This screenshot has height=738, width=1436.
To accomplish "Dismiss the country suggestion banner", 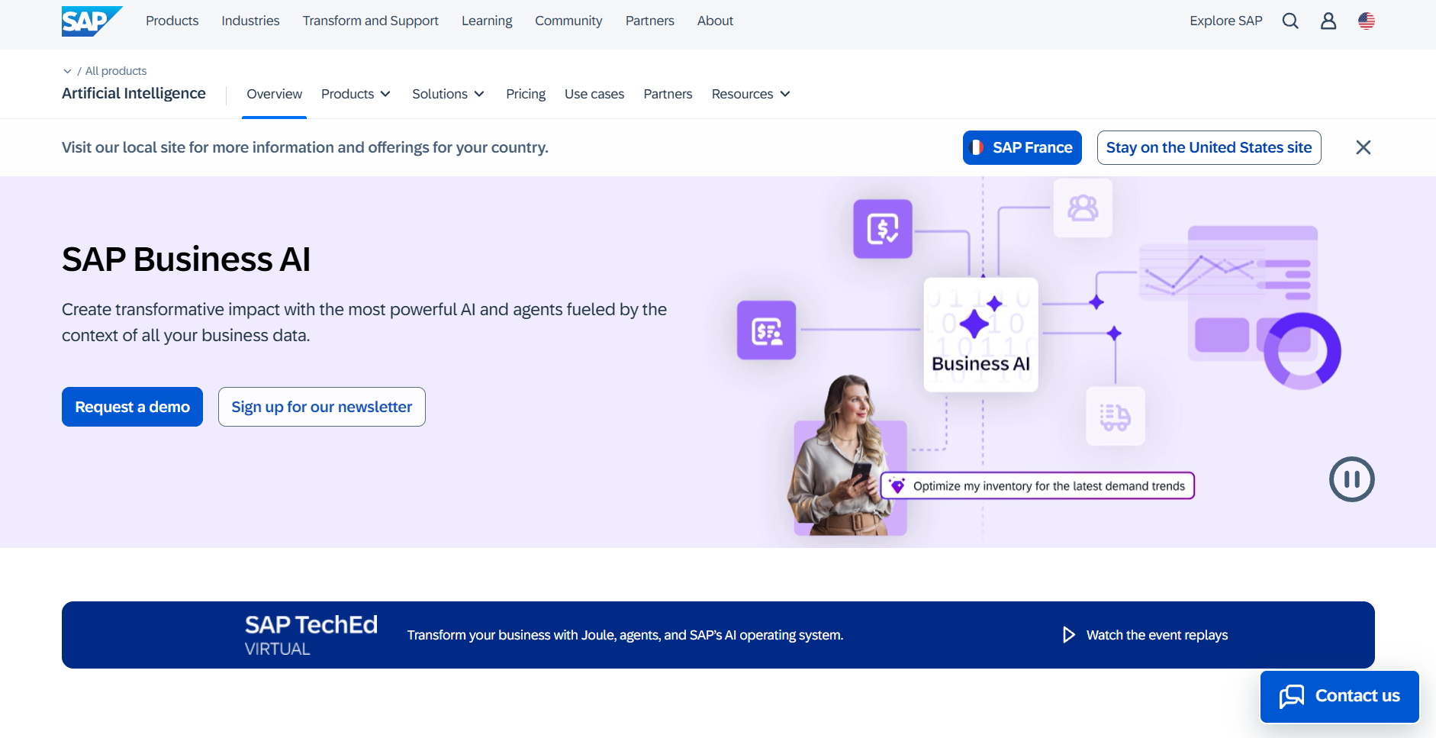I will [x=1363, y=147].
